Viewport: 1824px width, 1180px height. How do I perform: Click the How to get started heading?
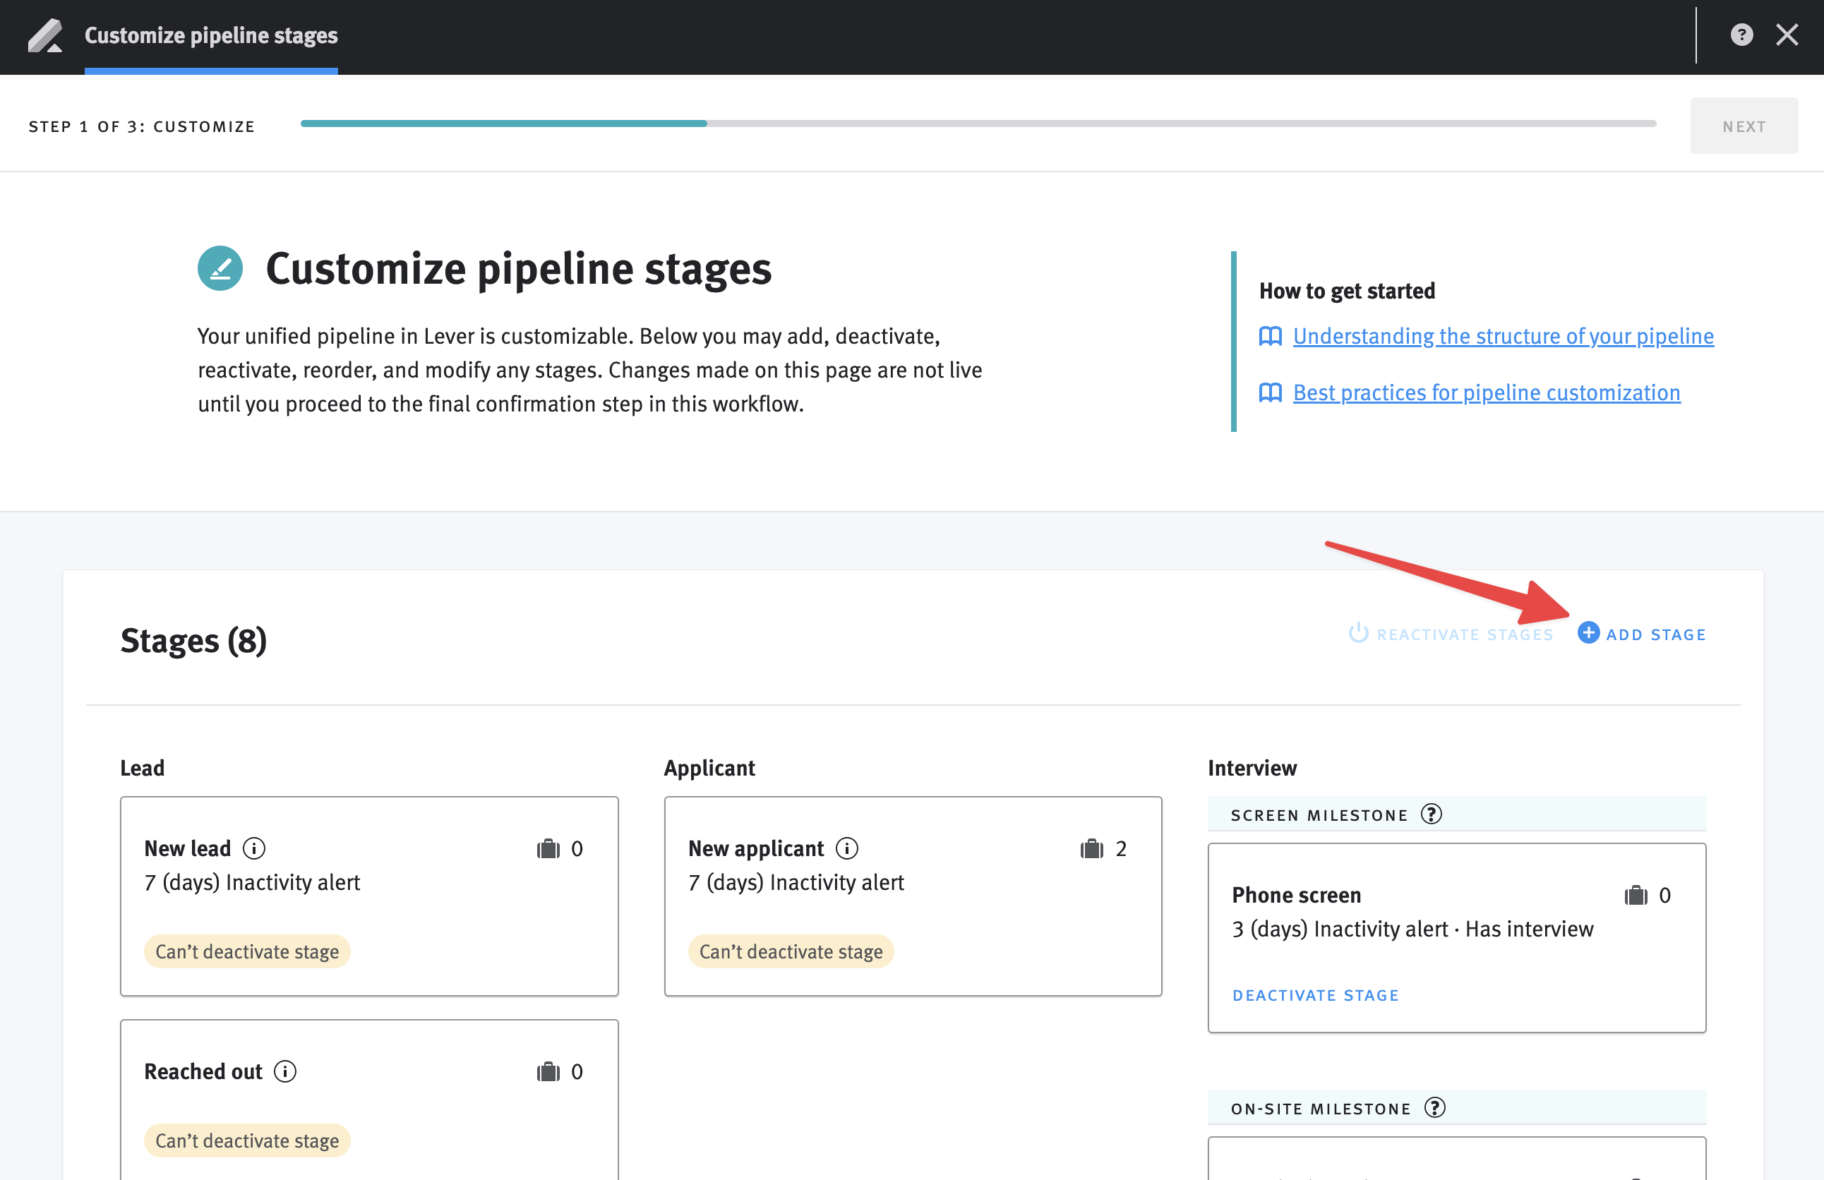coord(1347,291)
